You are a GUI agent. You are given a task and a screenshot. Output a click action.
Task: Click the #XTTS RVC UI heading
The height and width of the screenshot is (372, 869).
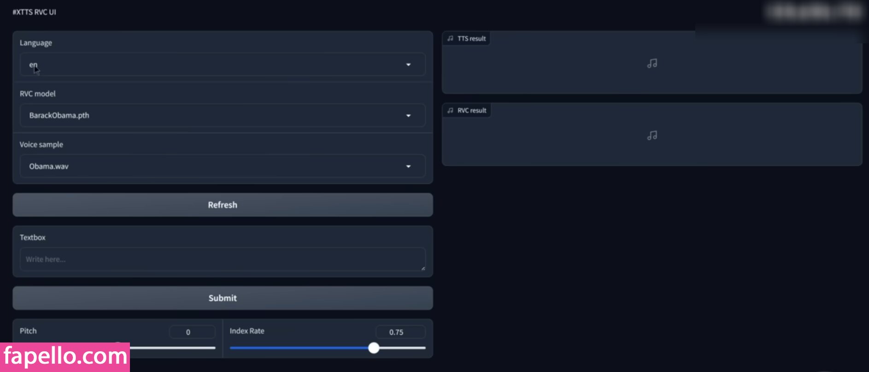pyautogui.click(x=34, y=12)
